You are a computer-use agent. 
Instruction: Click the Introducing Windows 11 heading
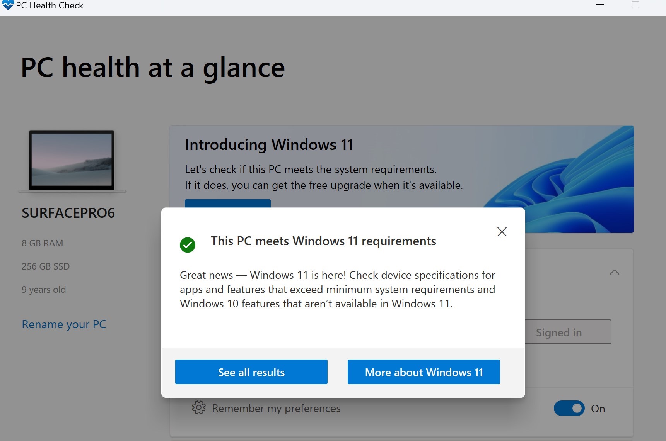click(269, 145)
